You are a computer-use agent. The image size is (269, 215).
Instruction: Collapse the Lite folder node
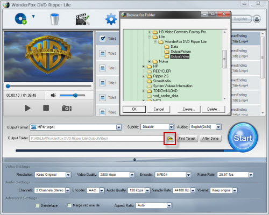click(x=149, y=37)
